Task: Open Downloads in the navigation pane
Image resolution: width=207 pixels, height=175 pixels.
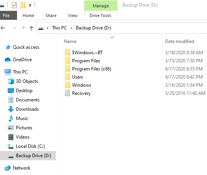Action: [27, 109]
